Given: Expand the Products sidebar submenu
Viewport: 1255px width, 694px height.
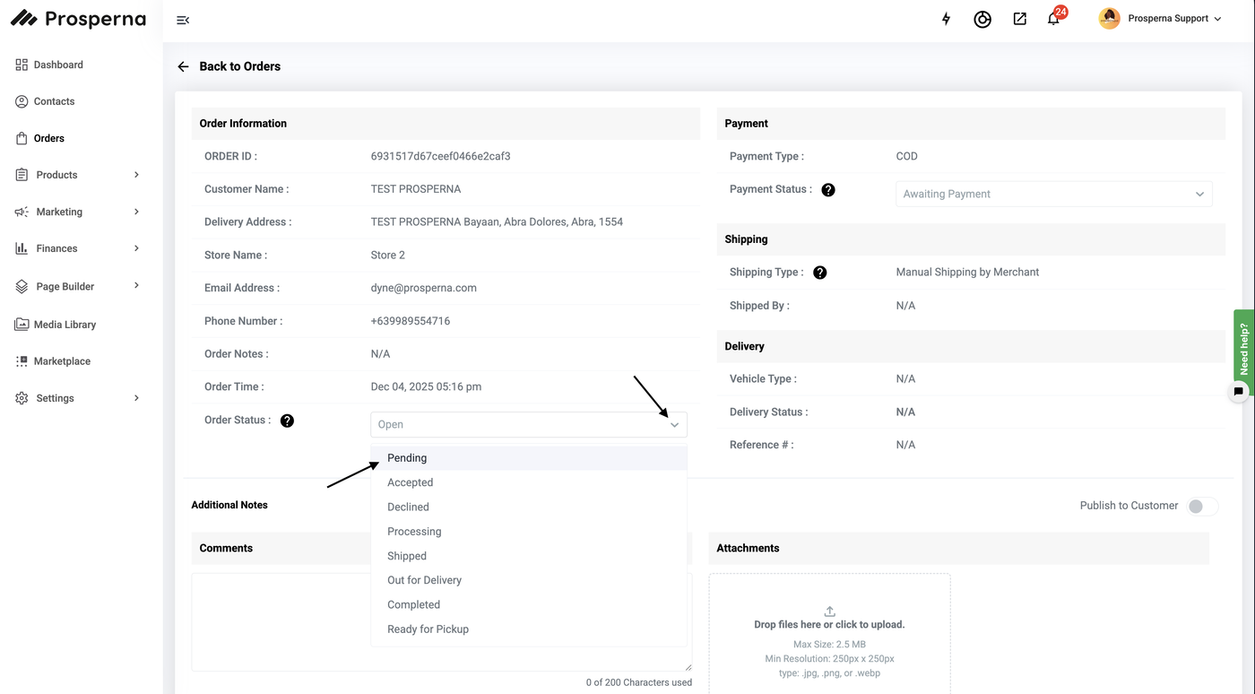Looking at the screenshot, I should [136, 175].
